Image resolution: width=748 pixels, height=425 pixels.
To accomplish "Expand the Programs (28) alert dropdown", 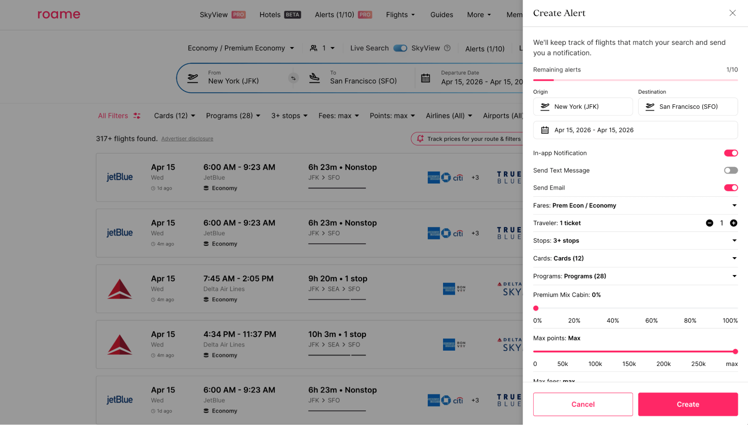I will pos(734,276).
